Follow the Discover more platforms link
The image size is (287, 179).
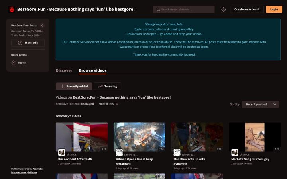(x=24, y=172)
